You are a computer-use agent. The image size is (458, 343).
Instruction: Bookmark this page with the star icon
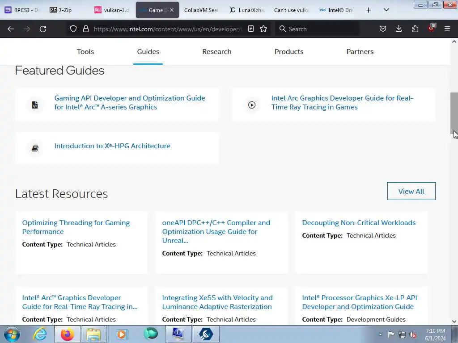(x=263, y=29)
